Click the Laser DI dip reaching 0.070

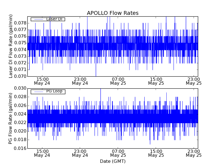(x=96, y=75)
